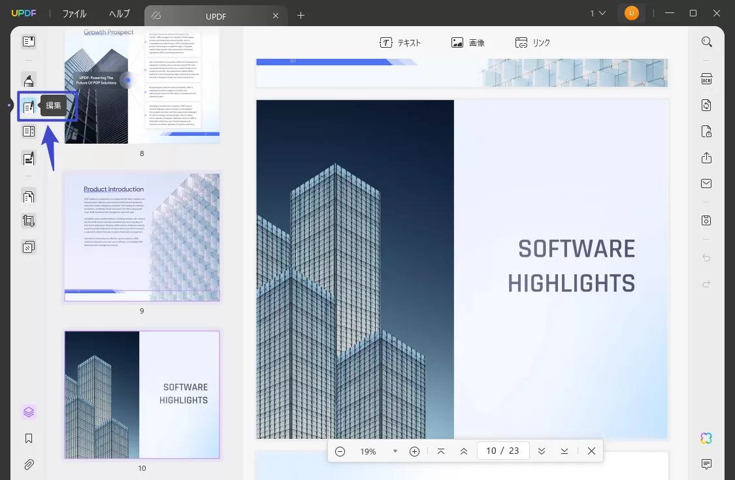Select the page 10 thumbnail

142,394
